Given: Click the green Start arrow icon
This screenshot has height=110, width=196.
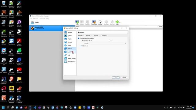Looking at the screenshot, I should [x=117, y=22].
